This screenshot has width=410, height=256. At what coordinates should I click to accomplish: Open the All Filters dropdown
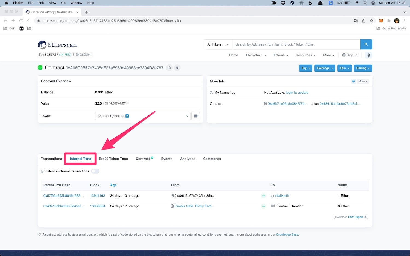tap(219, 44)
